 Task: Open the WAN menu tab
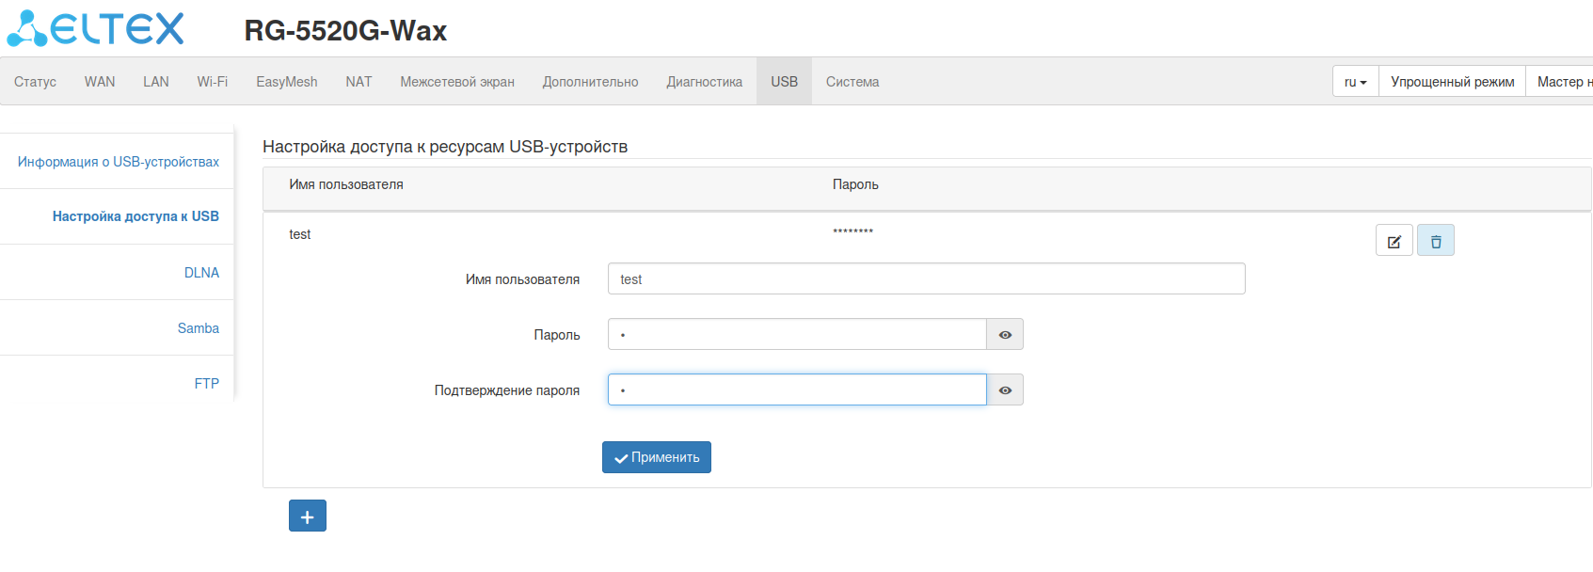(x=100, y=82)
